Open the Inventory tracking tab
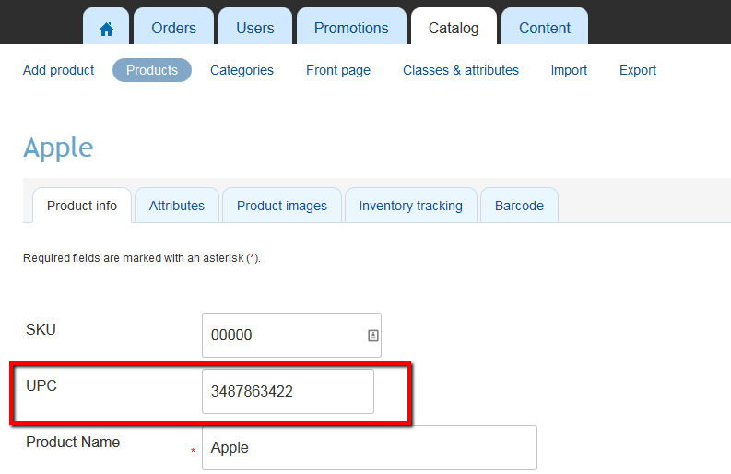The image size is (731, 474). (411, 206)
